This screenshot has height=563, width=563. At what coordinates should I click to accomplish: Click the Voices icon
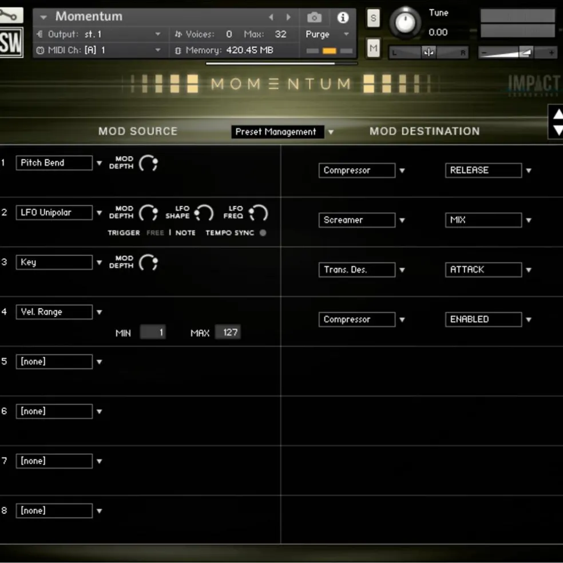(x=178, y=34)
